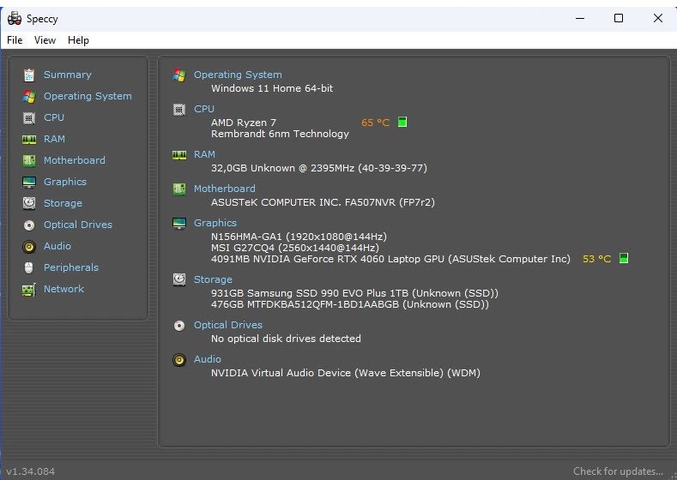Click the Optical Drives disc icon in sidebar

point(29,225)
